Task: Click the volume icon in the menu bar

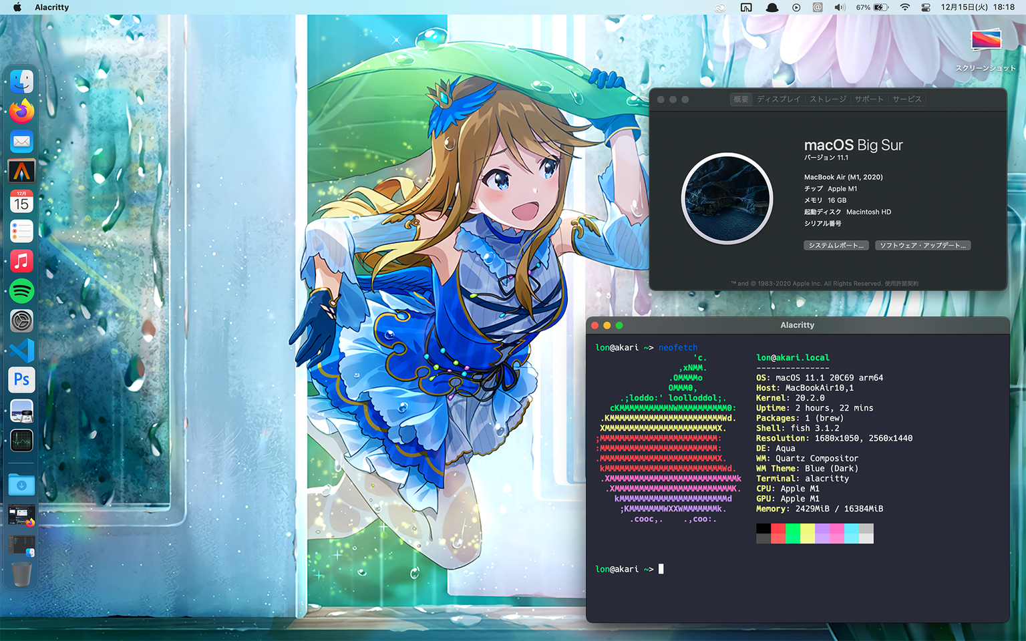Action: [x=840, y=7]
